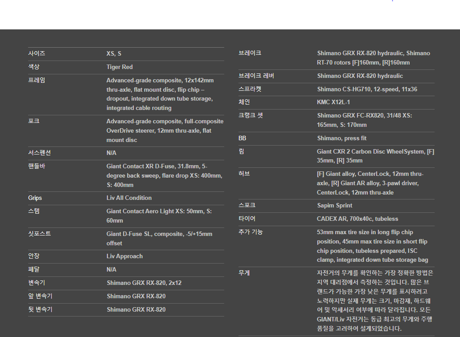
Task: Click the '무게' label
Action: (244, 273)
